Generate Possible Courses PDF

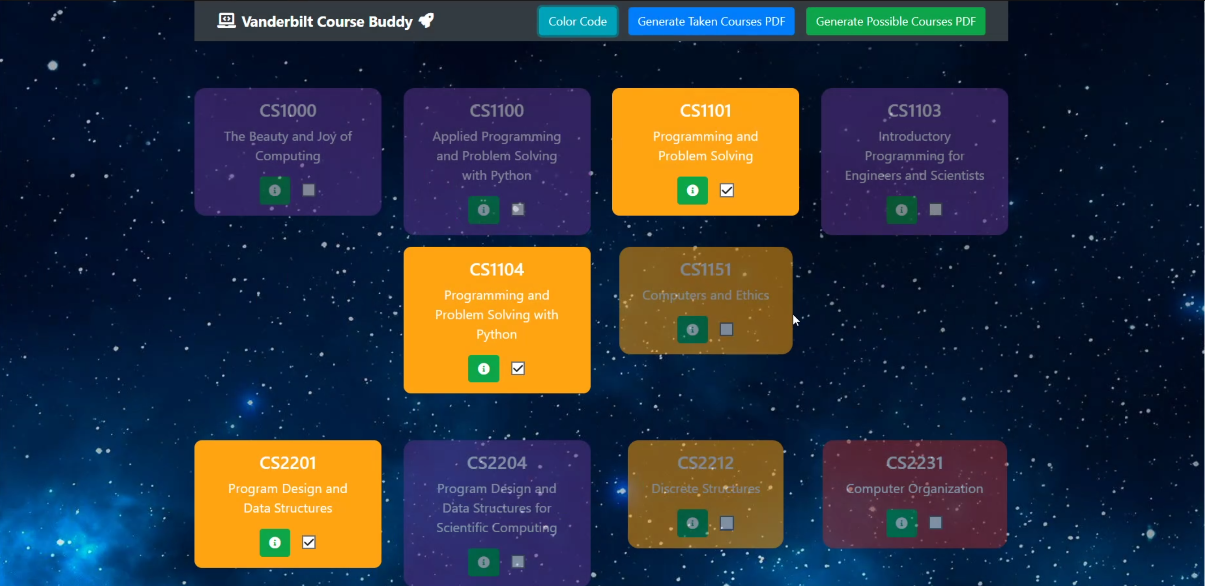click(x=895, y=22)
